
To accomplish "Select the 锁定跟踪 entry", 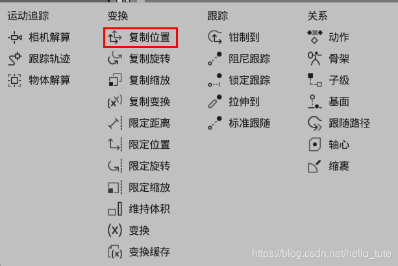I will click(239, 81).
